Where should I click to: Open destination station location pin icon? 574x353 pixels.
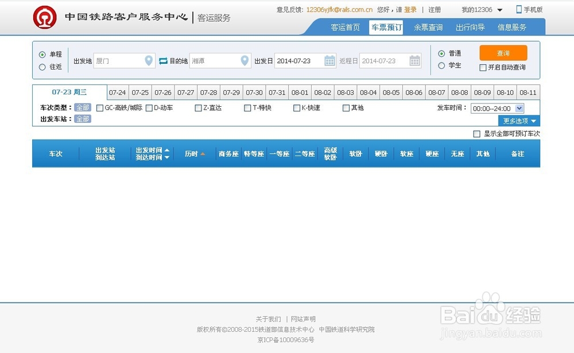point(244,60)
